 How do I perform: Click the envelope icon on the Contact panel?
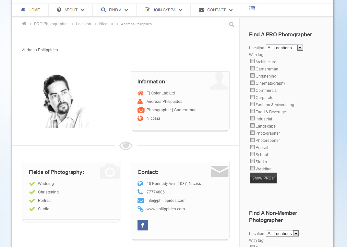coord(219,171)
